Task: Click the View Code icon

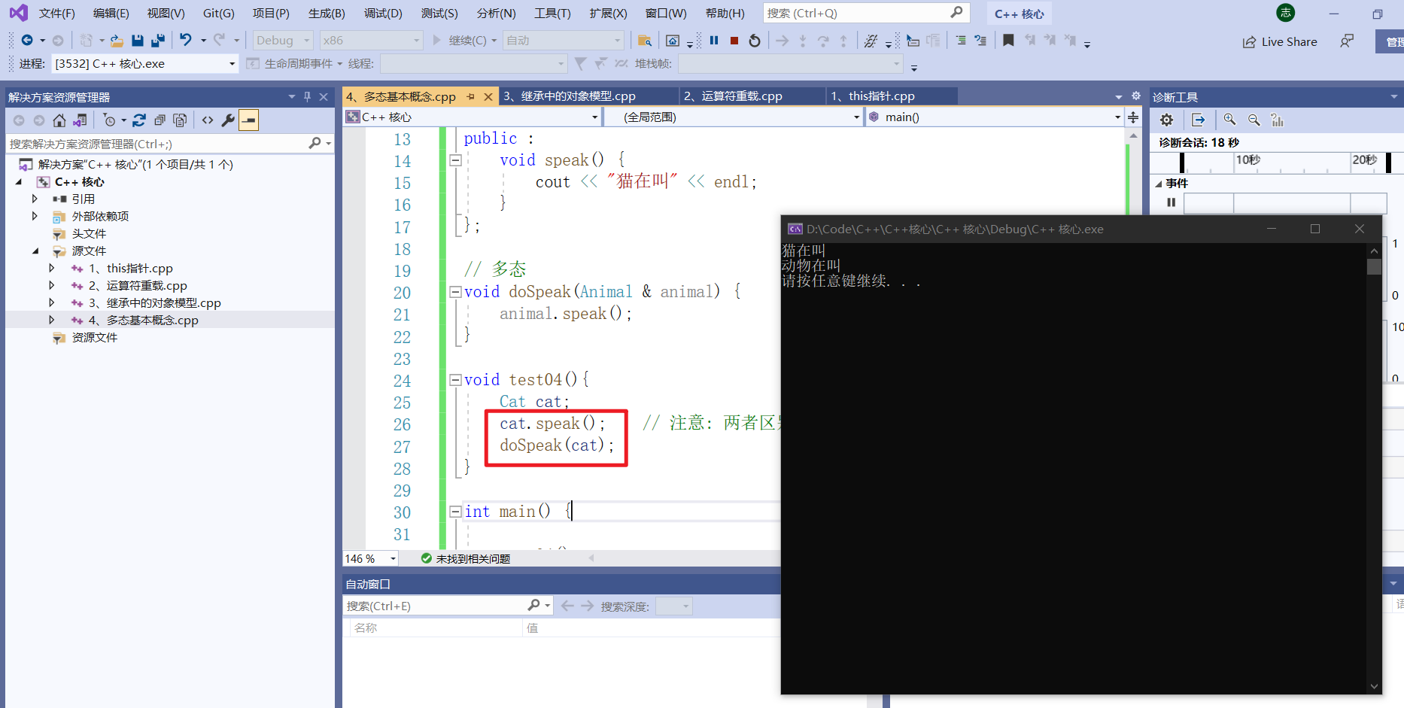Action: (208, 120)
